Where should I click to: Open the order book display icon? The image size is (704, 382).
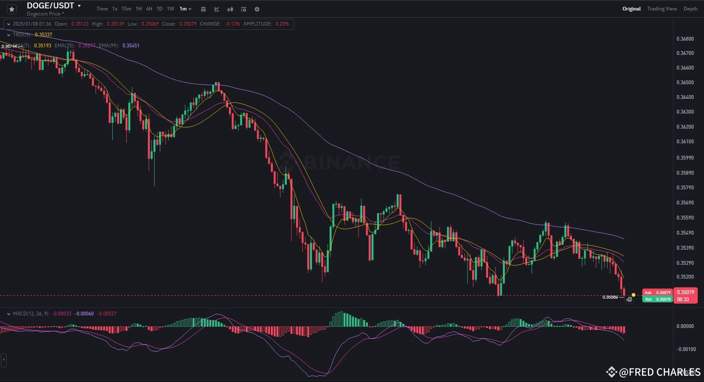point(243,9)
